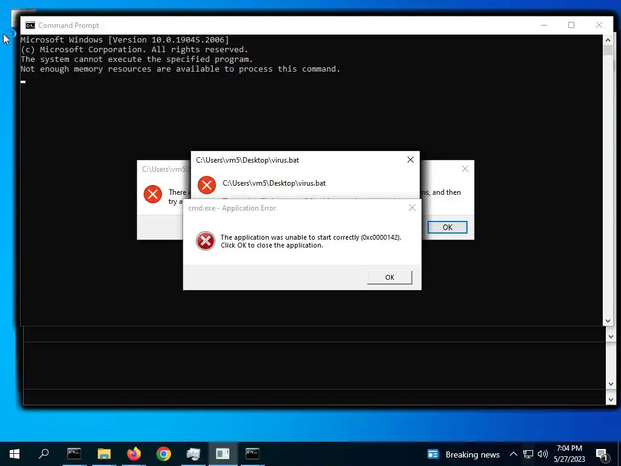Click the Command Prompt scrollbar down arrow

point(608,321)
